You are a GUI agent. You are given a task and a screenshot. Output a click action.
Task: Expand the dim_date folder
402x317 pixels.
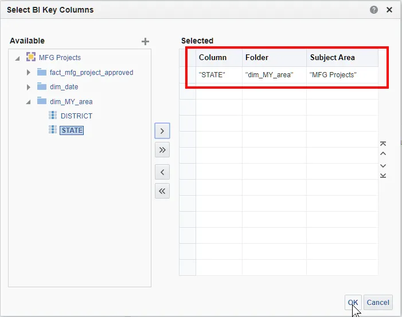[29, 87]
